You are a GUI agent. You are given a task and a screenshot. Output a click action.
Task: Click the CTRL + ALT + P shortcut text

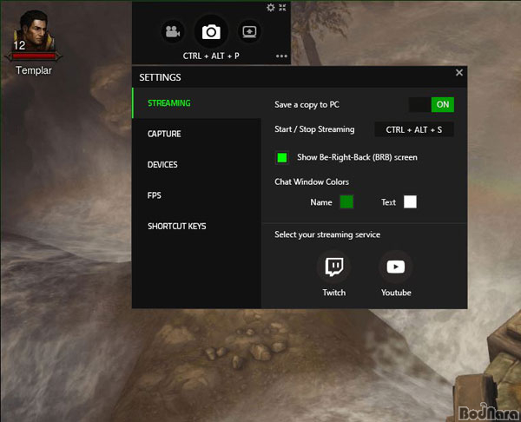(211, 56)
